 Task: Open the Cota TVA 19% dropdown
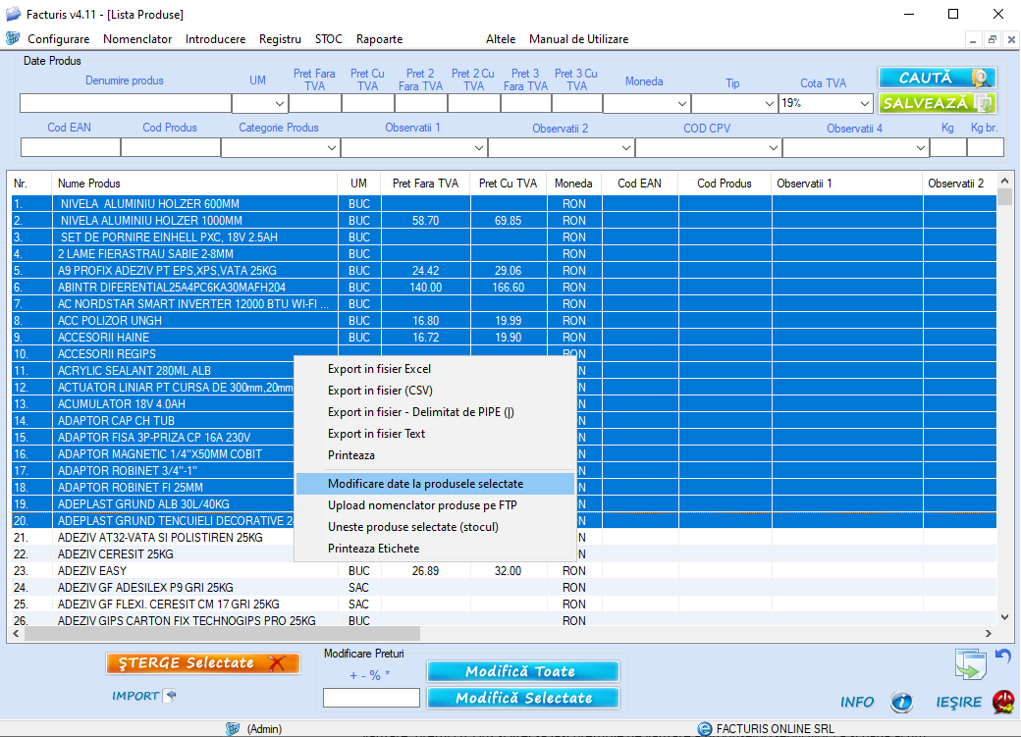click(x=864, y=103)
